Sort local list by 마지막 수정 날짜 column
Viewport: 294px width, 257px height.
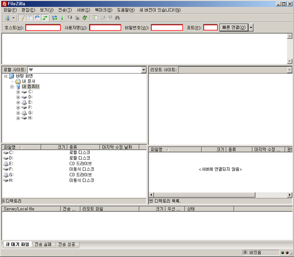119,147
